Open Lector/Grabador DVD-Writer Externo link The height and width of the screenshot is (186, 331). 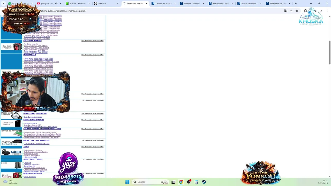click(x=36, y=144)
